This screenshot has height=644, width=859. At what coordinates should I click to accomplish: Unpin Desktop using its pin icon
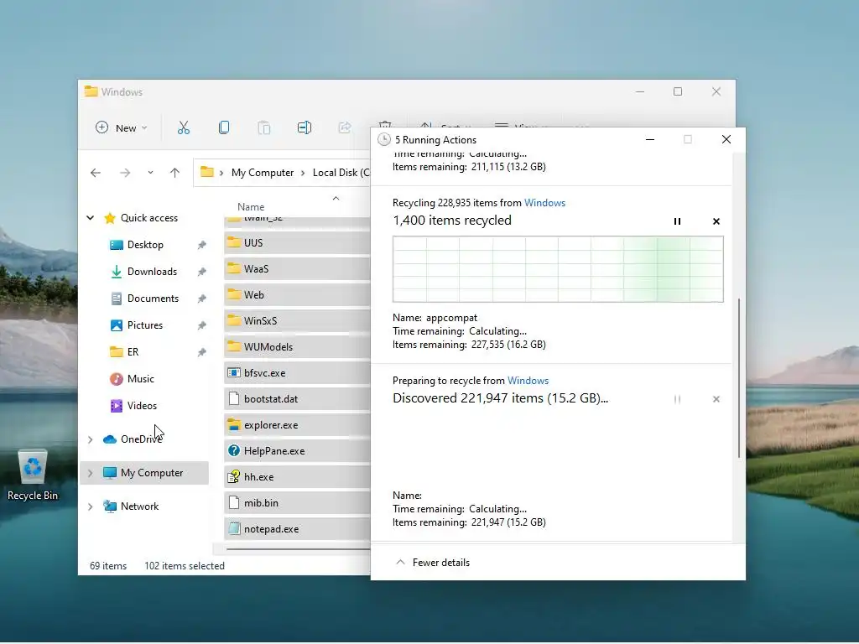(x=201, y=245)
